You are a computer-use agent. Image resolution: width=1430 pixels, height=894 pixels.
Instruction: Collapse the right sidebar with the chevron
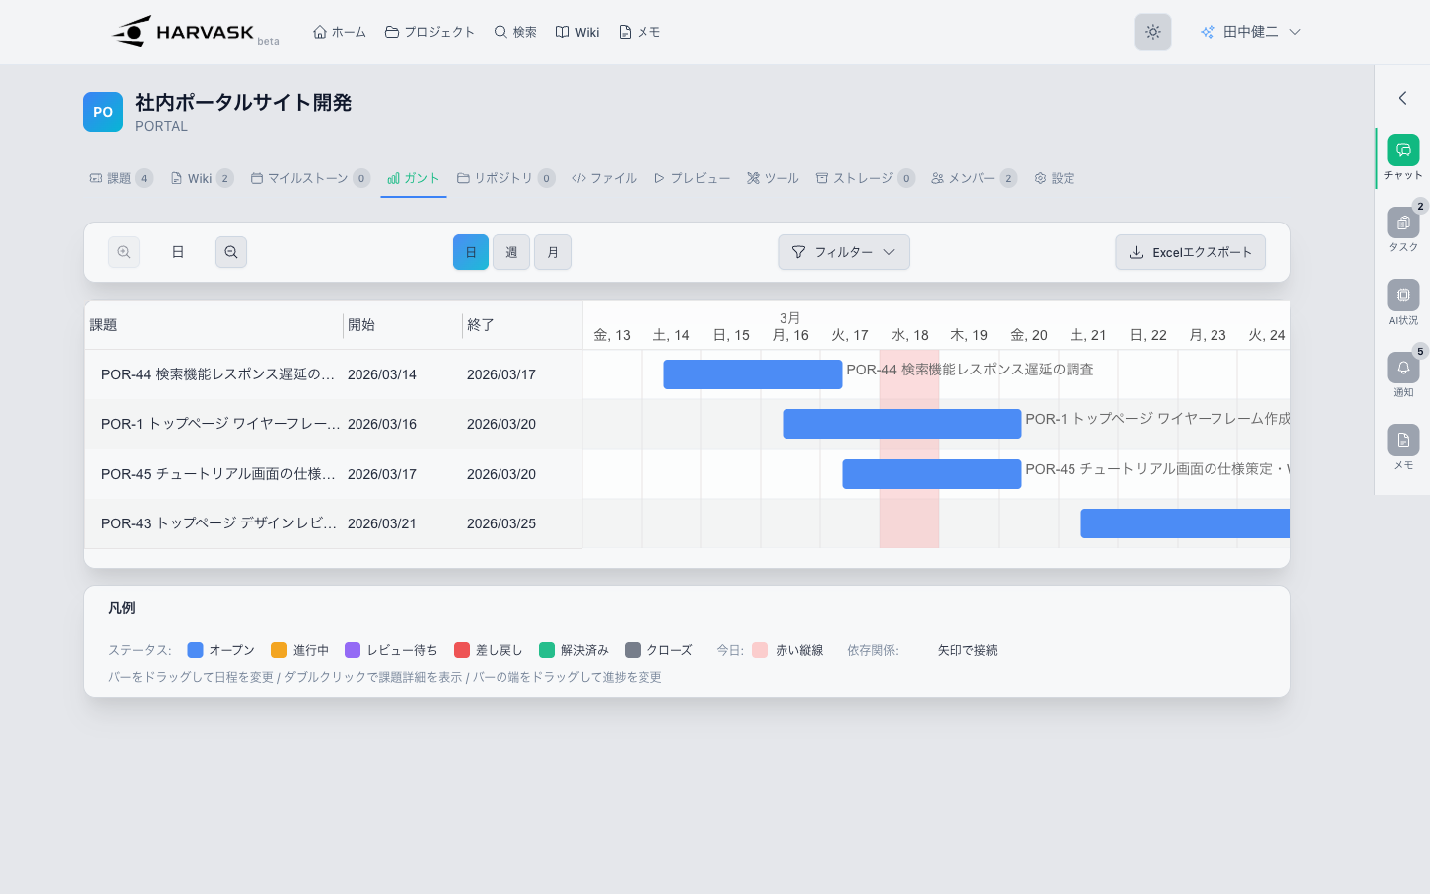[1402, 98]
